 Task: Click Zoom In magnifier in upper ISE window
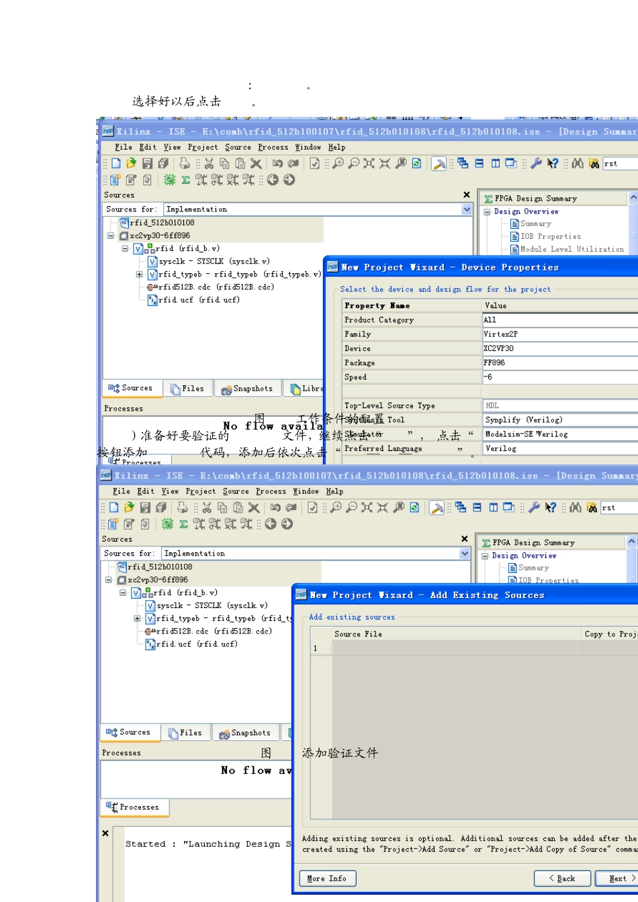tap(338, 163)
